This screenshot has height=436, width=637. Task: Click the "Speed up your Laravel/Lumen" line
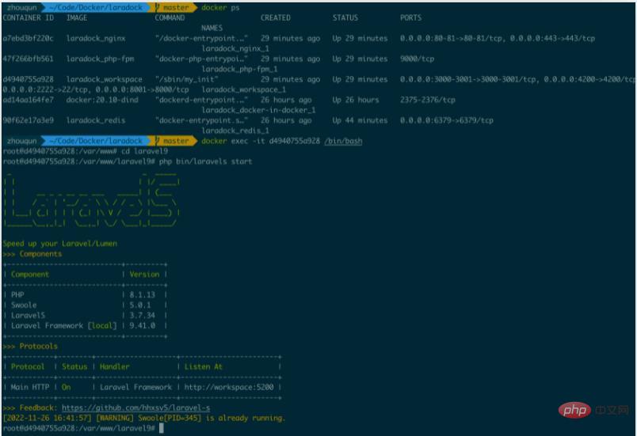click(x=60, y=244)
